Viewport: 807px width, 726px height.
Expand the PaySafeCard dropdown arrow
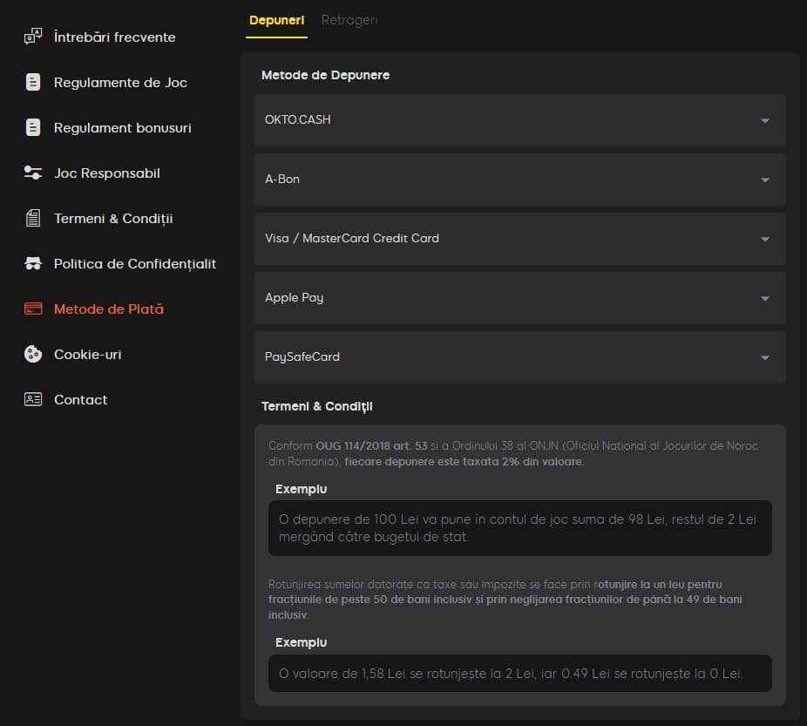tap(764, 357)
